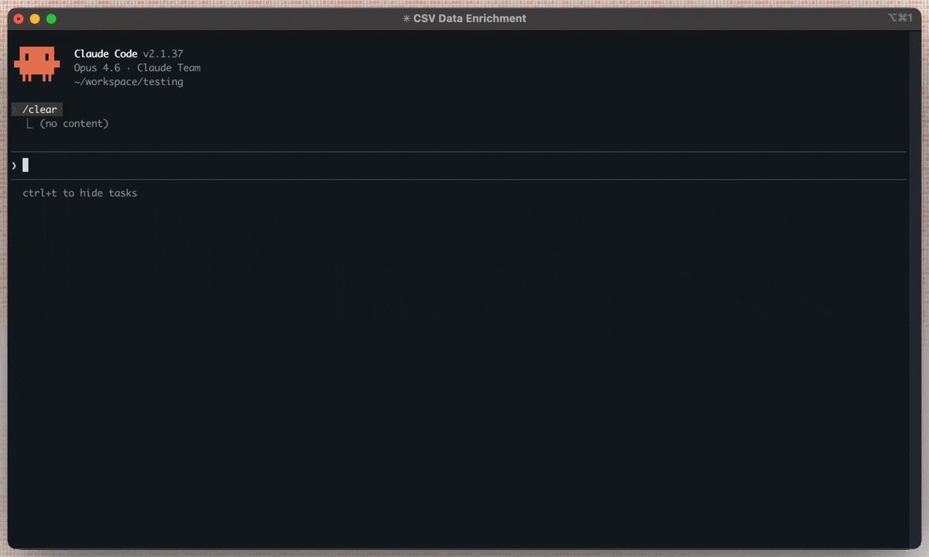Click the ✳ sparkle icon in the titlebar

click(406, 18)
